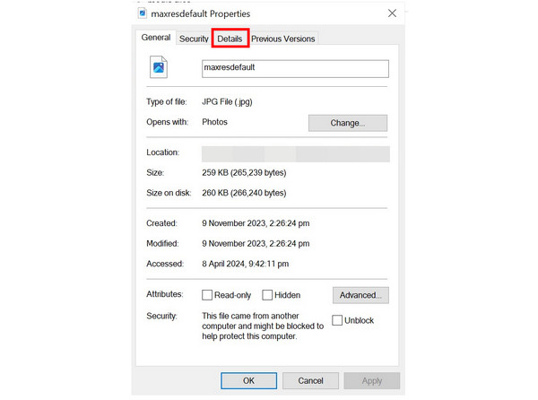This screenshot has height=400, width=538.
Task: Click the 'Opens with:' label
Action: (168, 122)
